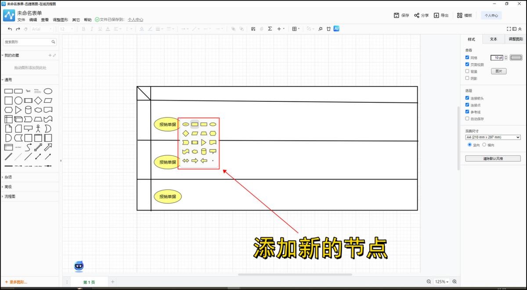This screenshot has height=290, width=527.
Task: Enable the 自动保存 autosave checkbox
Action: click(467, 119)
